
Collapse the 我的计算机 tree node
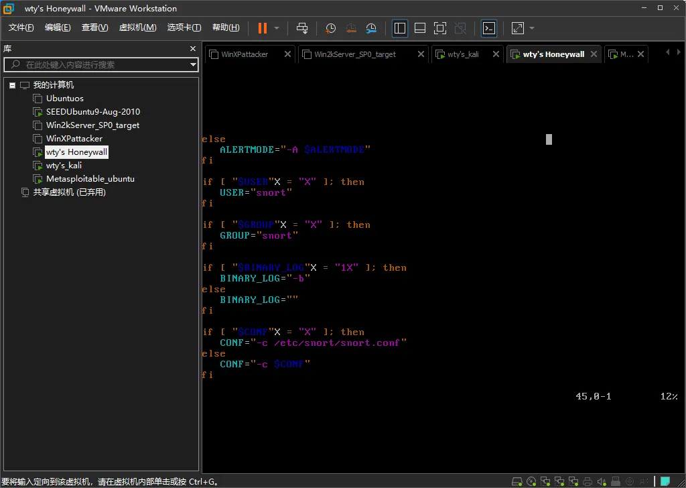pos(12,85)
